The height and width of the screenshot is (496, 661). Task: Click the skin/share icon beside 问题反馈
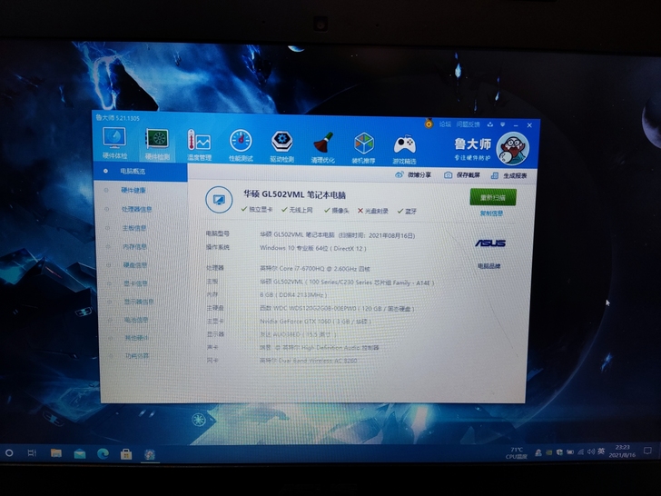pyautogui.click(x=490, y=124)
